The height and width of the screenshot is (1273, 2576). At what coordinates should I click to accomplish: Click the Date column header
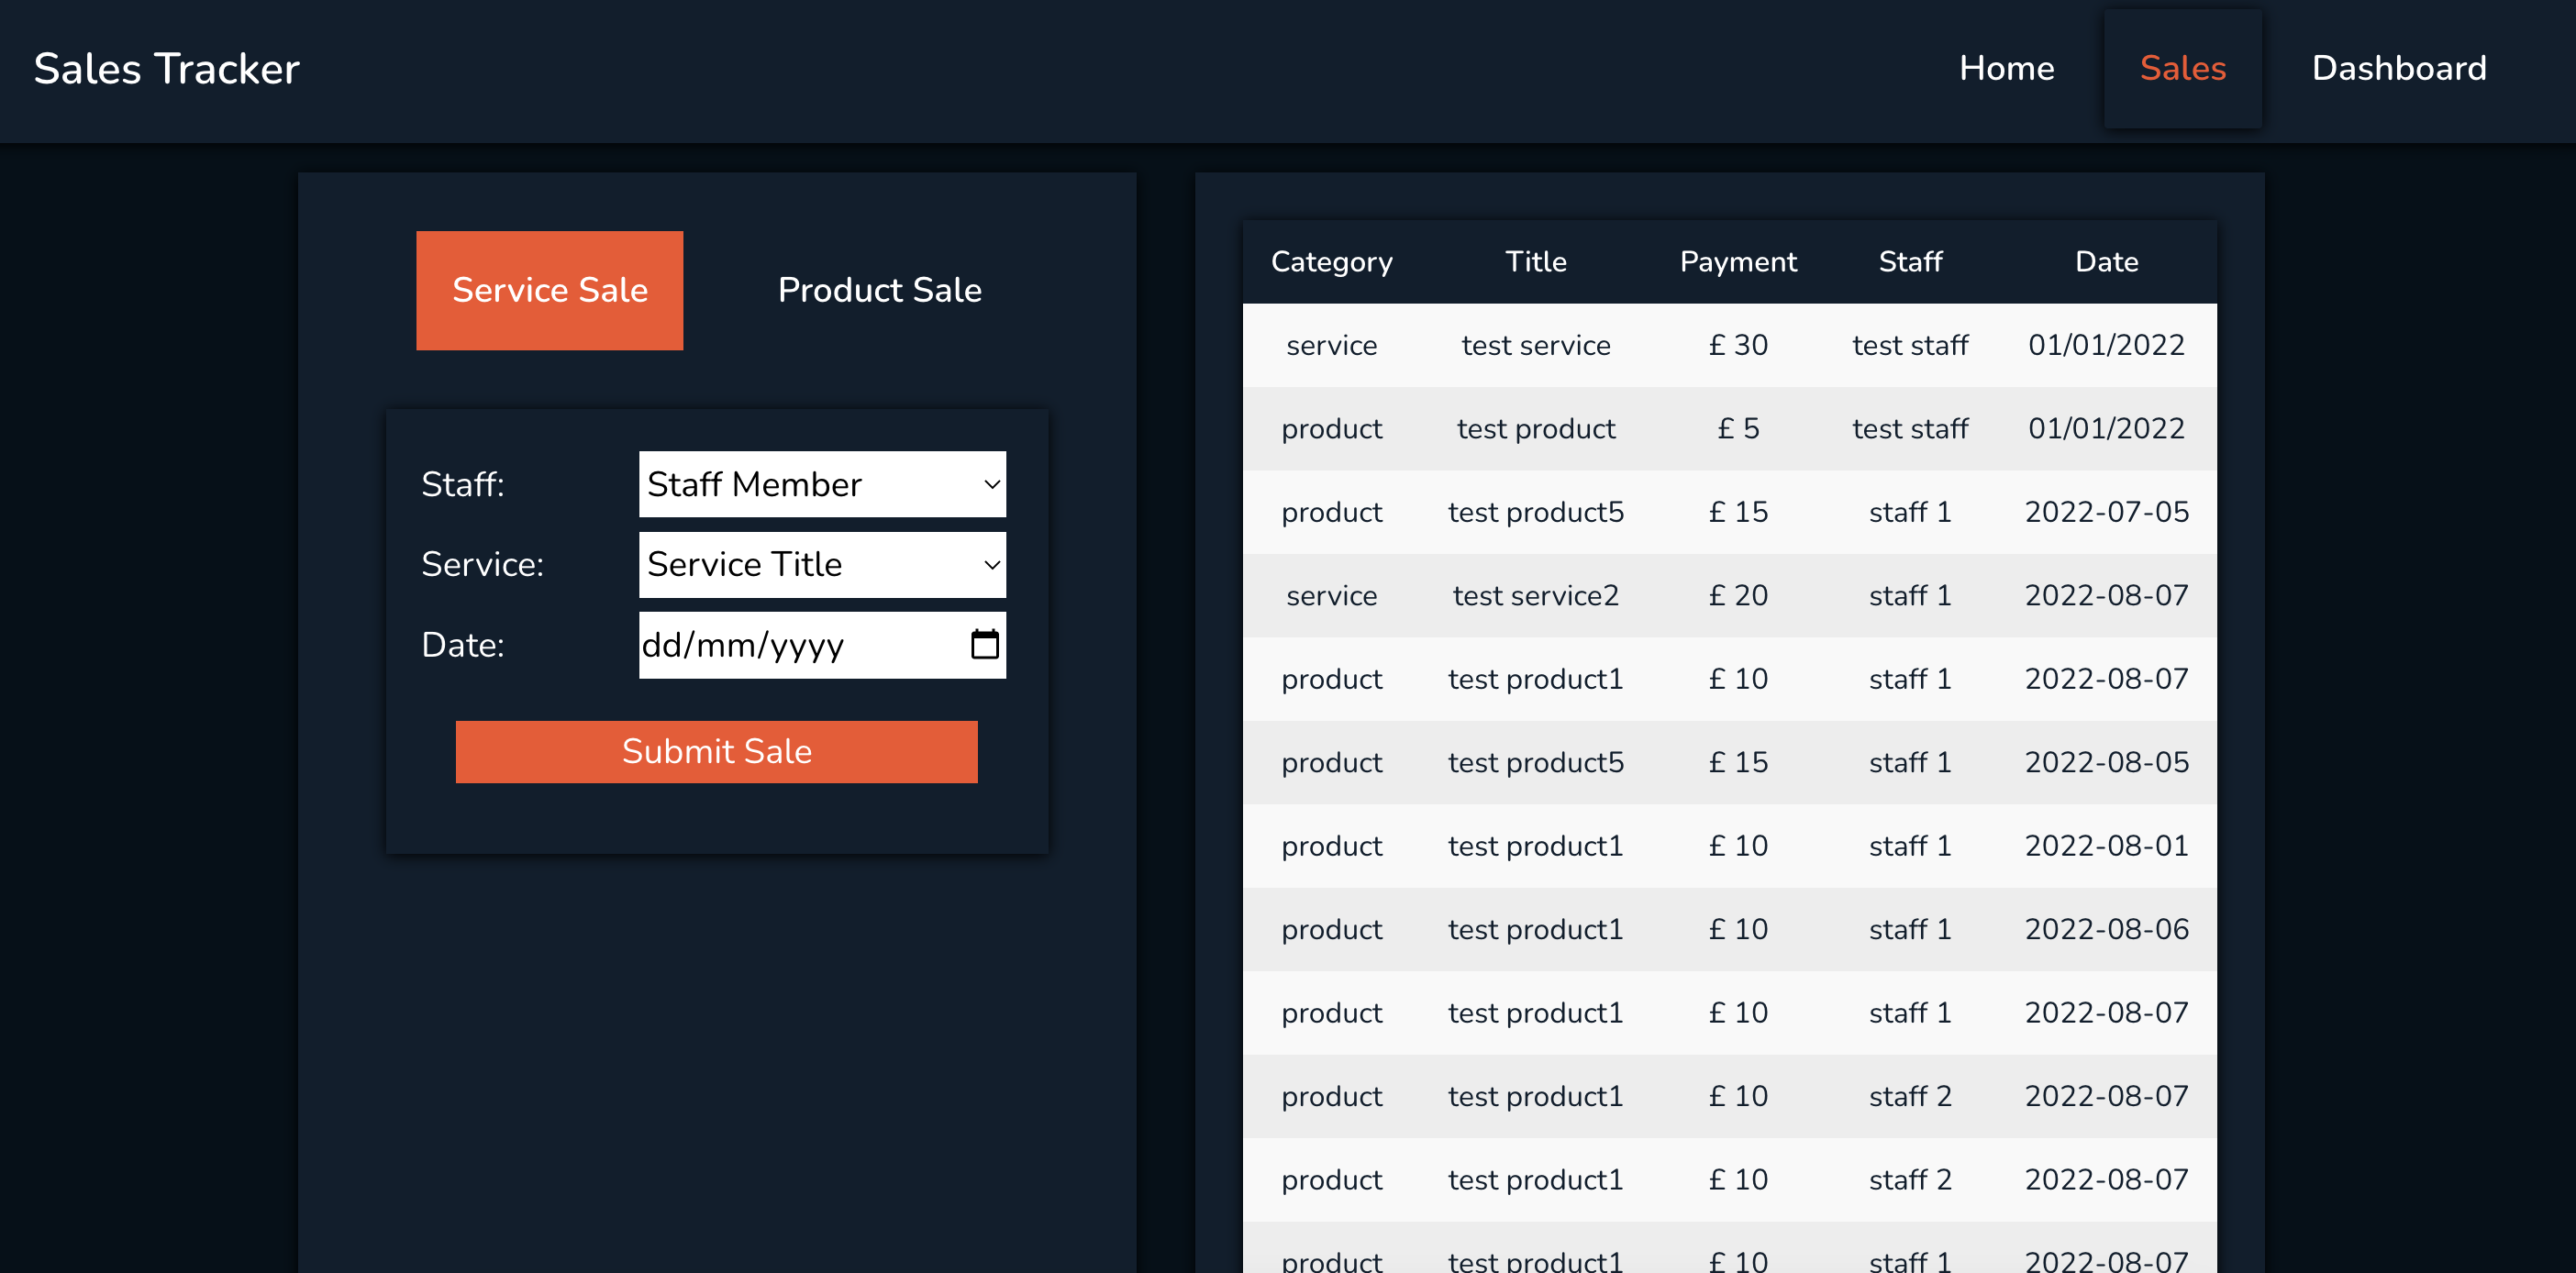point(2106,261)
